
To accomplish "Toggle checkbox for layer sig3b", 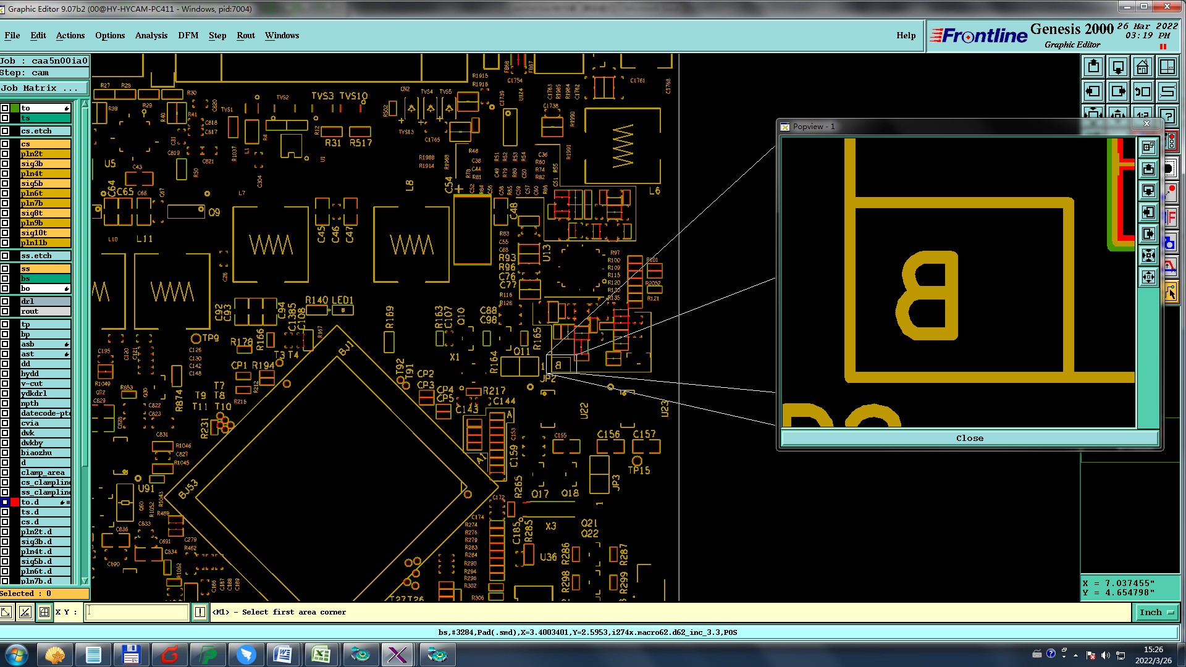I will click(x=6, y=164).
